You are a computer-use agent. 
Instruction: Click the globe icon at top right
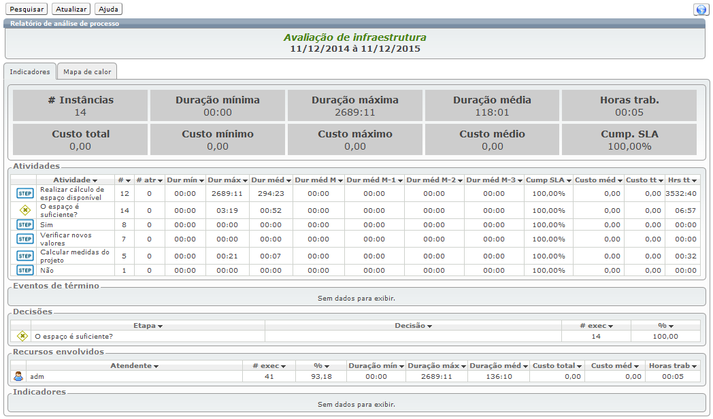(x=700, y=10)
